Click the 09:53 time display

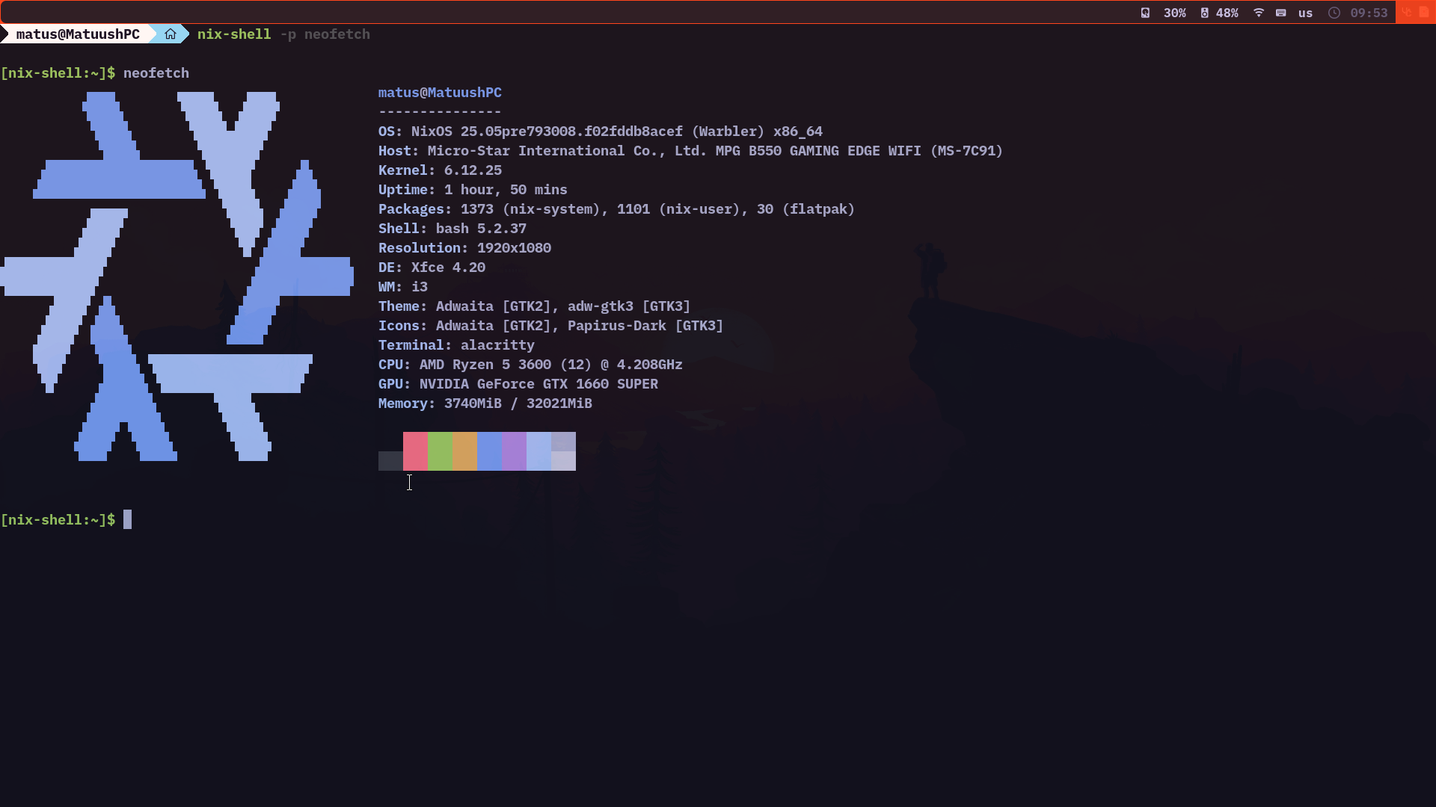pyautogui.click(x=1369, y=13)
